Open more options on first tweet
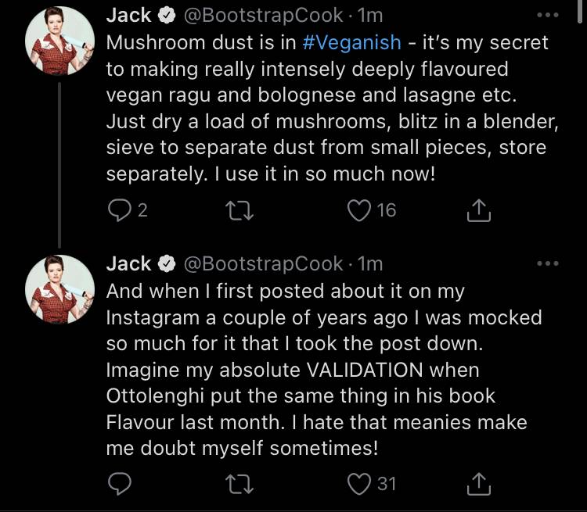The height and width of the screenshot is (512, 587). click(x=548, y=16)
